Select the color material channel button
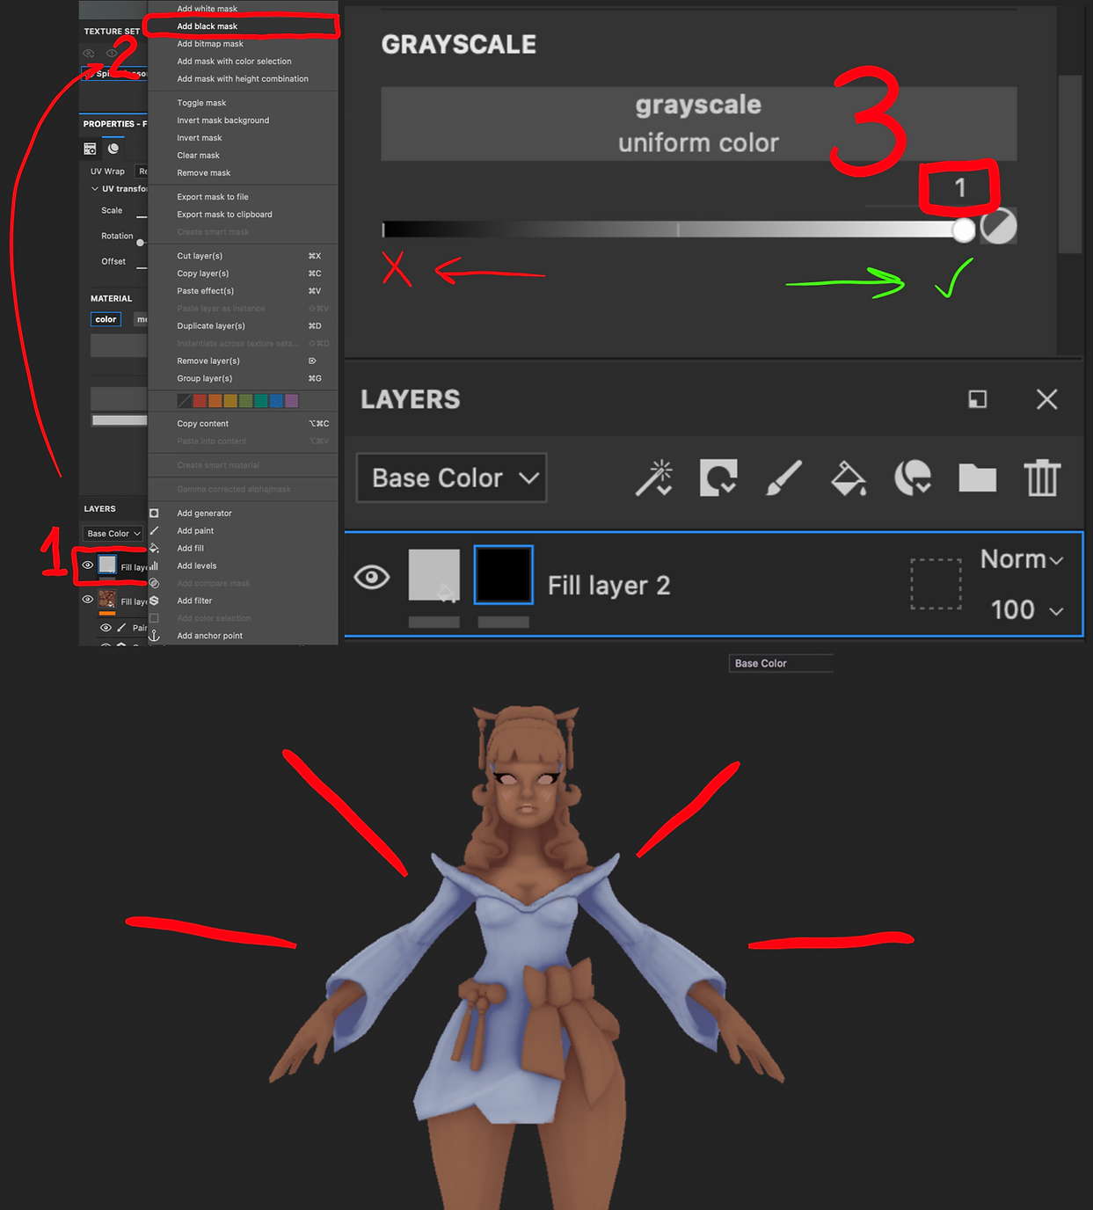Image resolution: width=1093 pixels, height=1210 pixels. click(x=106, y=319)
